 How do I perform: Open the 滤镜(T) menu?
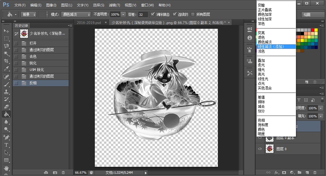tap(114, 5)
